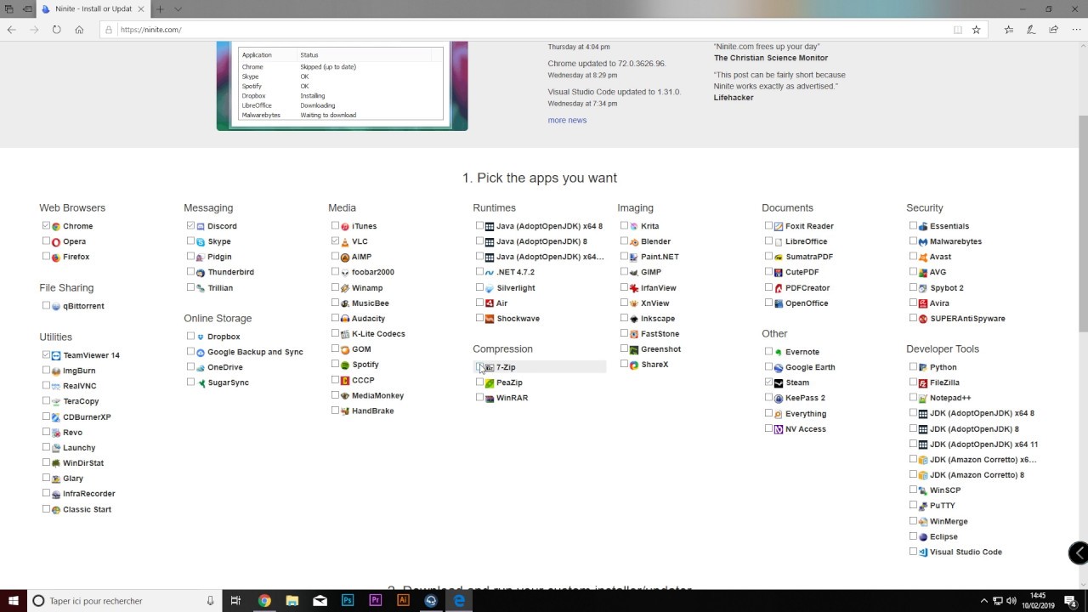This screenshot has height=612, width=1088.
Task: Check the qBittorrent checkbox
Action: [46, 306]
